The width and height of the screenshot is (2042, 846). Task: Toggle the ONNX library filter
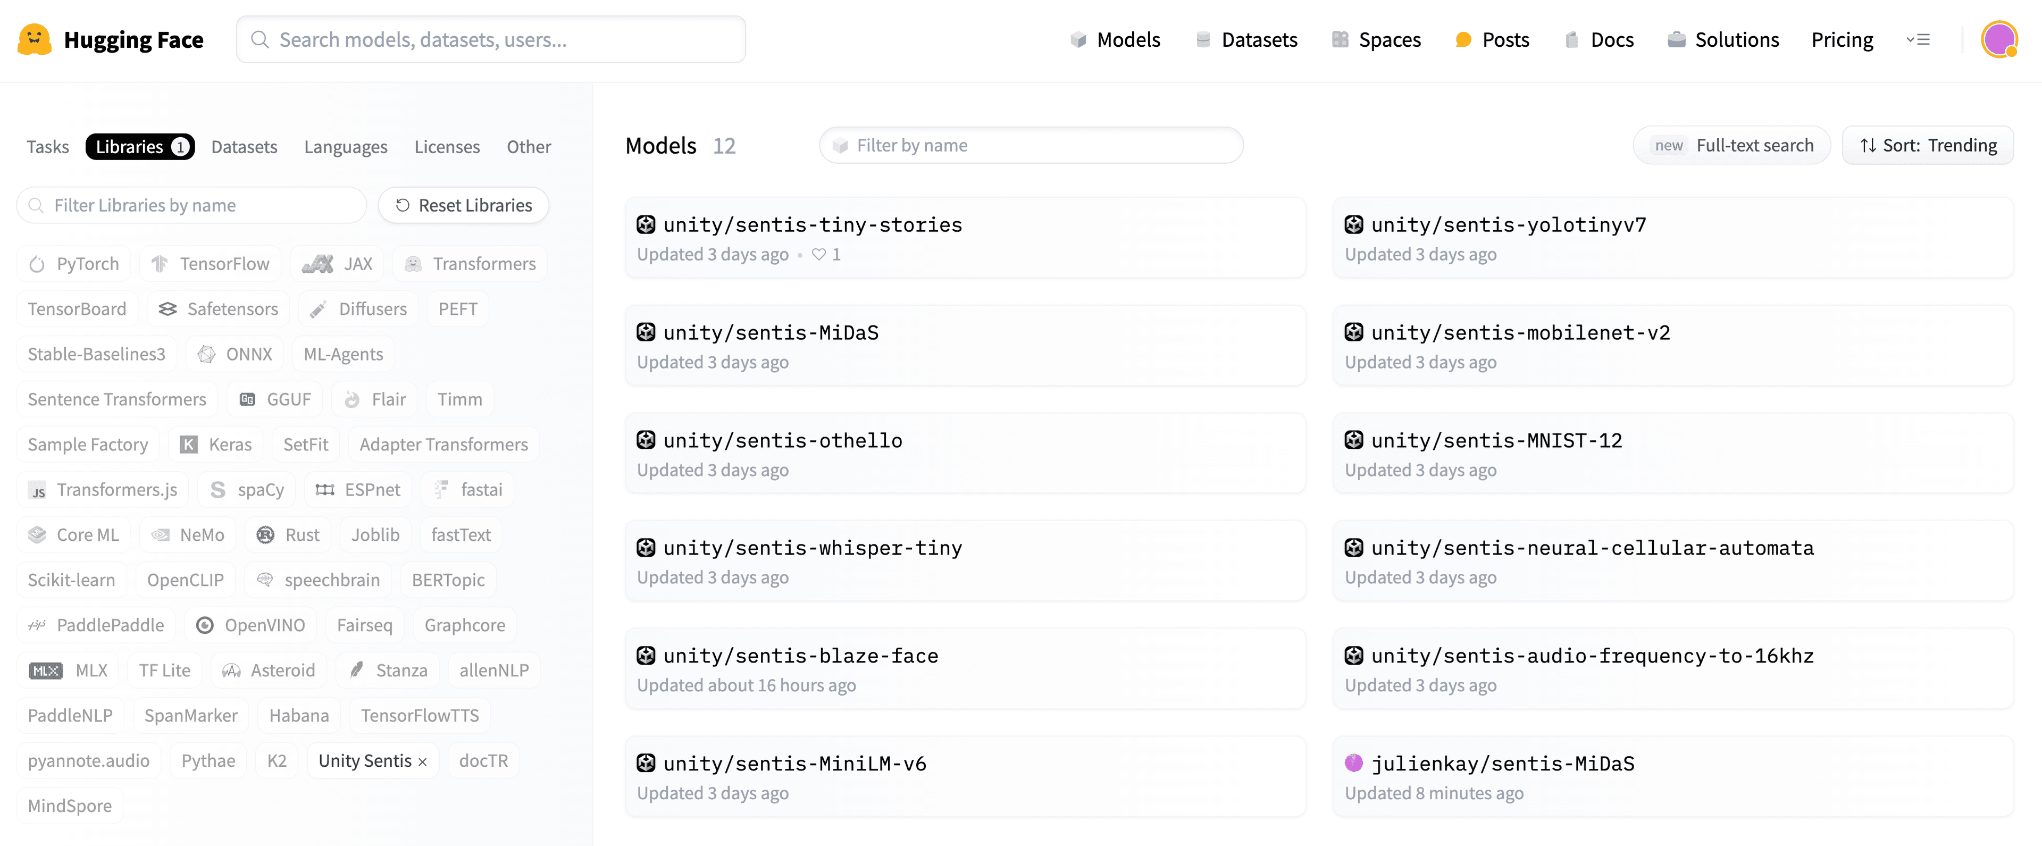[x=235, y=355]
